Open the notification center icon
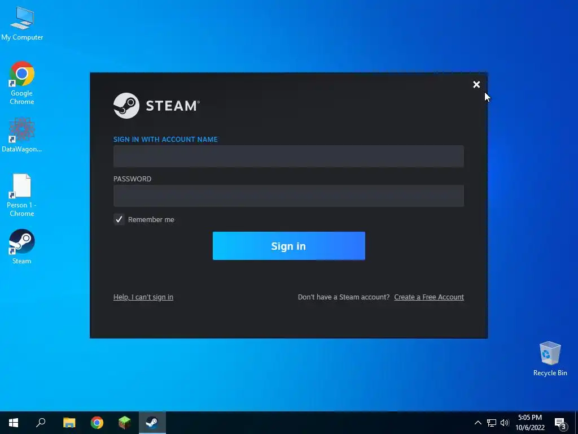Screen dimensions: 578x434 point(561,423)
